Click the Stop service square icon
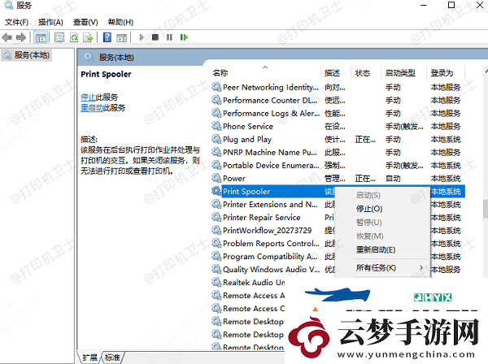This screenshot has width=488, height=364. (155, 37)
